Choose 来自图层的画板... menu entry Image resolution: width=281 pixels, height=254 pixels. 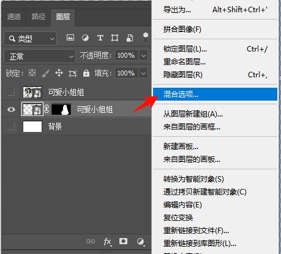[x=215, y=159]
